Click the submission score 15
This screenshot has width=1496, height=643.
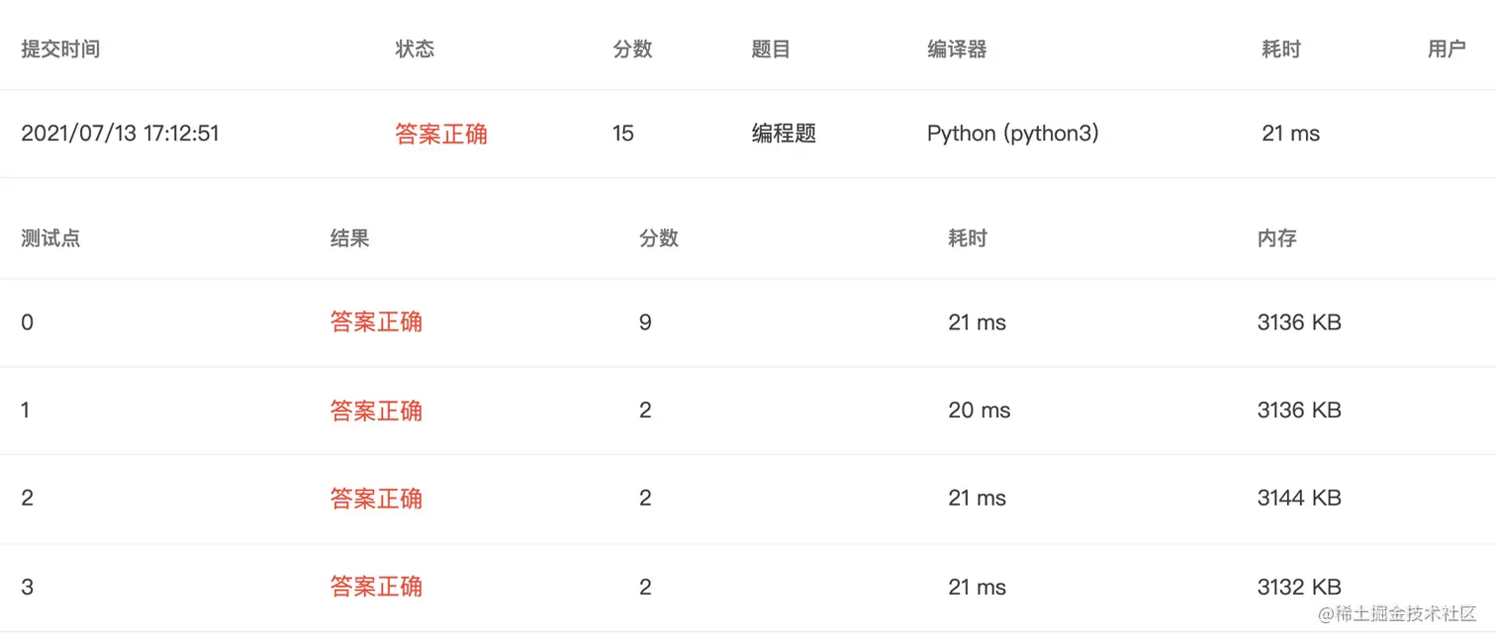click(x=623, y=134)
